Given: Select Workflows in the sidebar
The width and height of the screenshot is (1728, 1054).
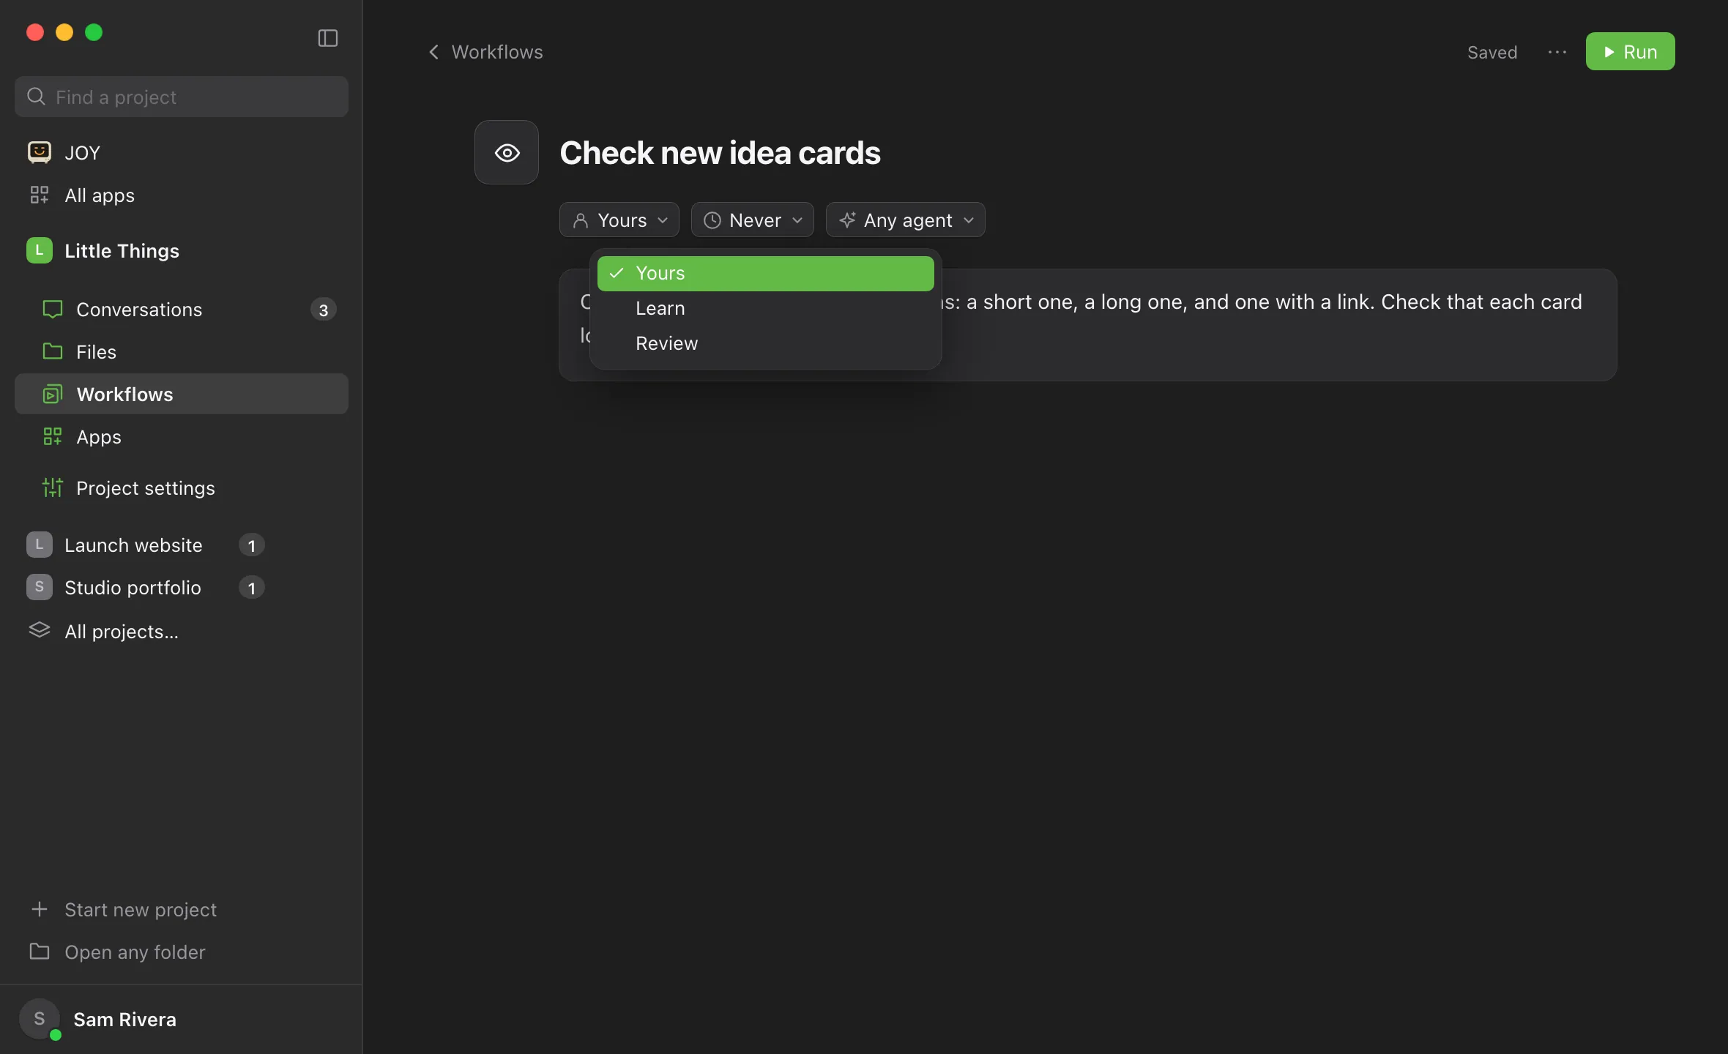Looking at the screenshot, I should [x=182, y=395].
